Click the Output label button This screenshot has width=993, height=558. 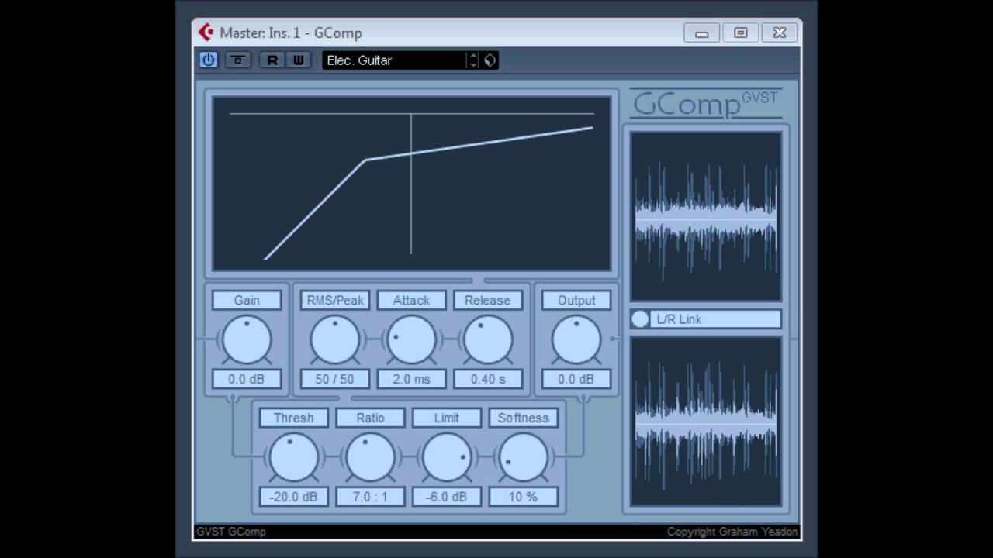point(576,300)
